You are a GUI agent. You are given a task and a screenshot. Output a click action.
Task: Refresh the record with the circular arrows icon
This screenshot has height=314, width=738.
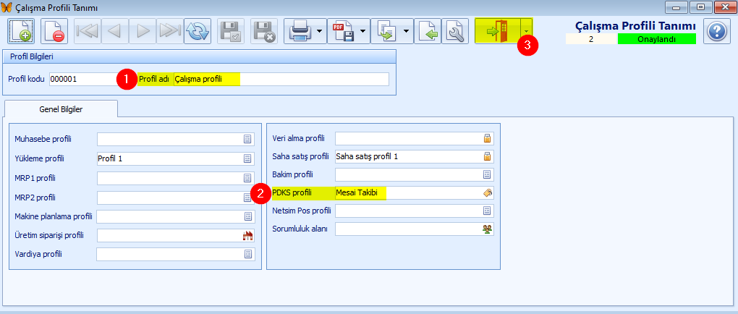198,31
